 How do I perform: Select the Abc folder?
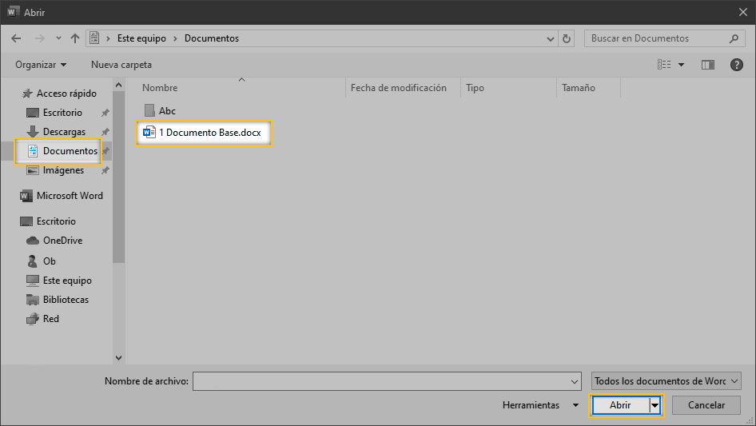[x=166, y=111]
